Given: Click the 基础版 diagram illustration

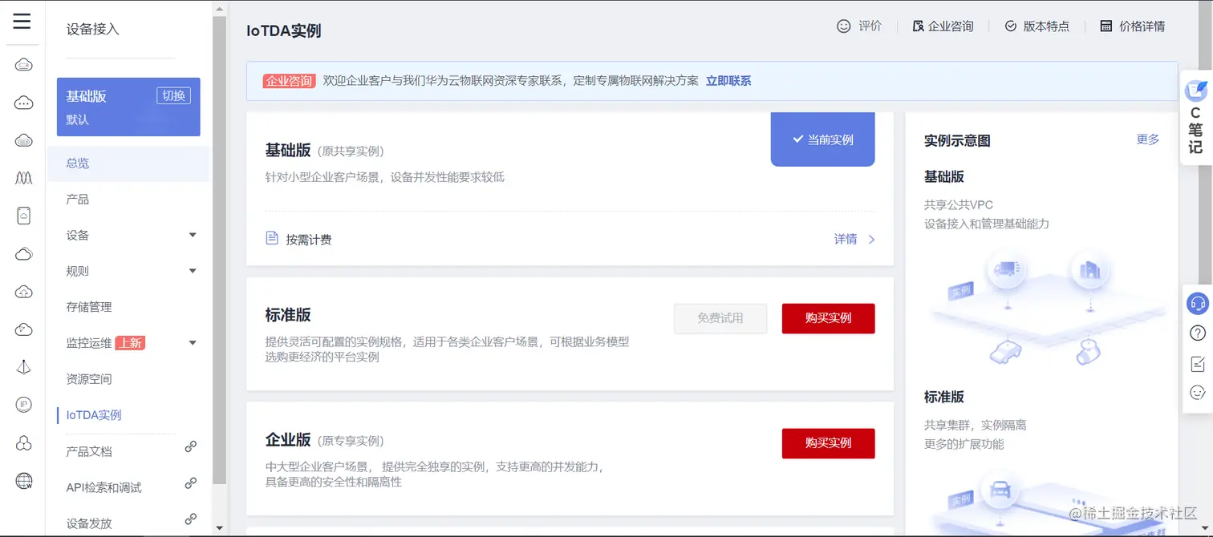Looking at the screenshot, I should click(x=1049, y=309).
